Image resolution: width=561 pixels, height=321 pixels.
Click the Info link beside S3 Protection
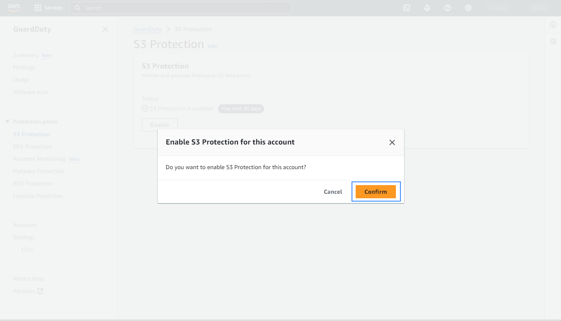(x=212, y=46)
